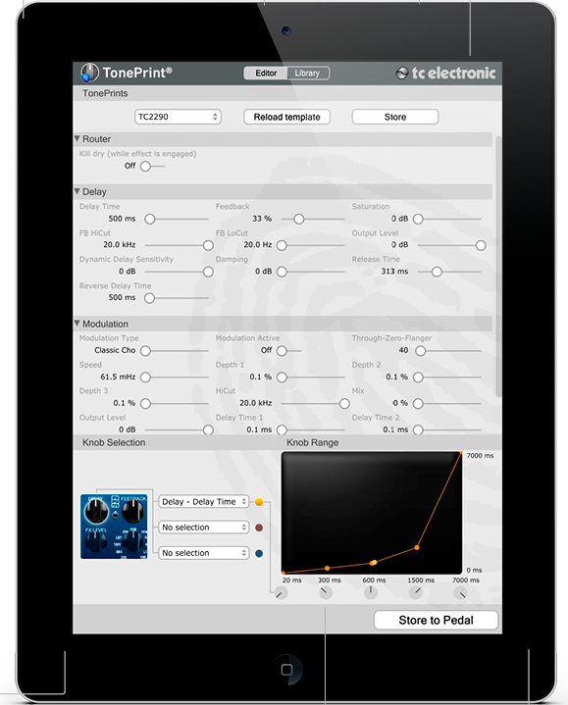Click the Release Time slider handle
568x705 pixels.
437,272
